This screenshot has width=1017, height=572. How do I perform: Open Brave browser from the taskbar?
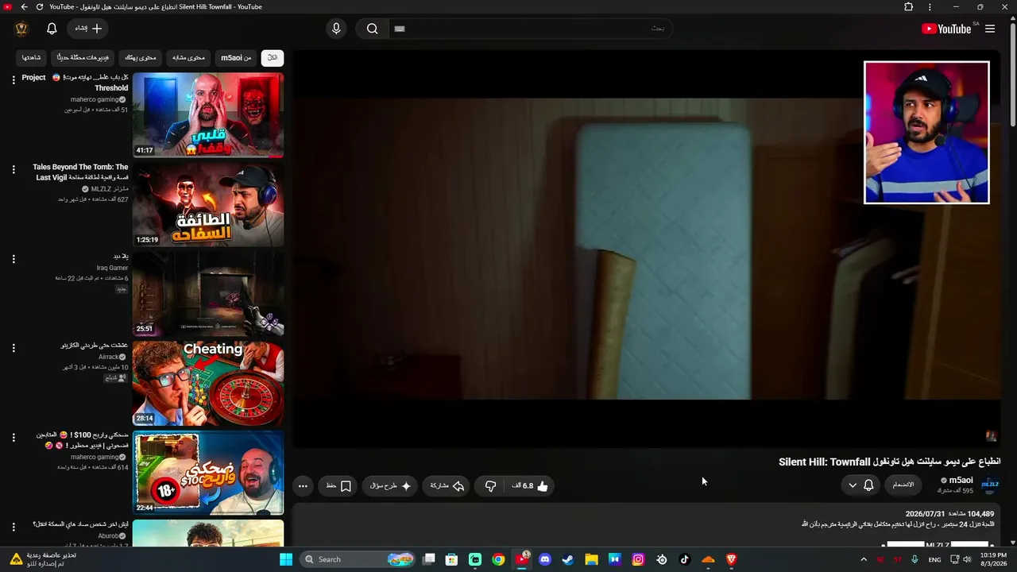[732, 559]
